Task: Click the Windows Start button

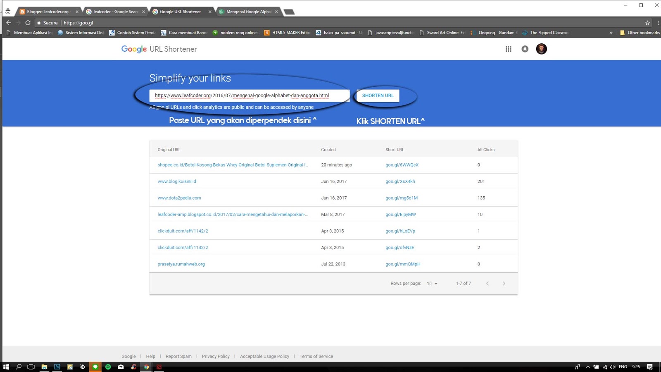Action: 5,367
